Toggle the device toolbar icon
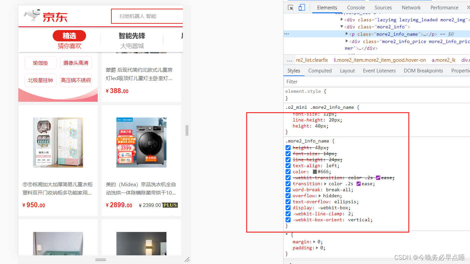470x264 pixels. 302,8
